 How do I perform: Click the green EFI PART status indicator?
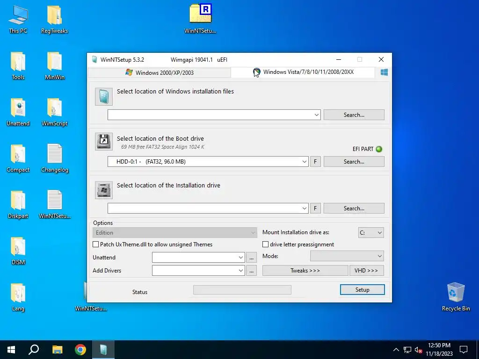379,149
